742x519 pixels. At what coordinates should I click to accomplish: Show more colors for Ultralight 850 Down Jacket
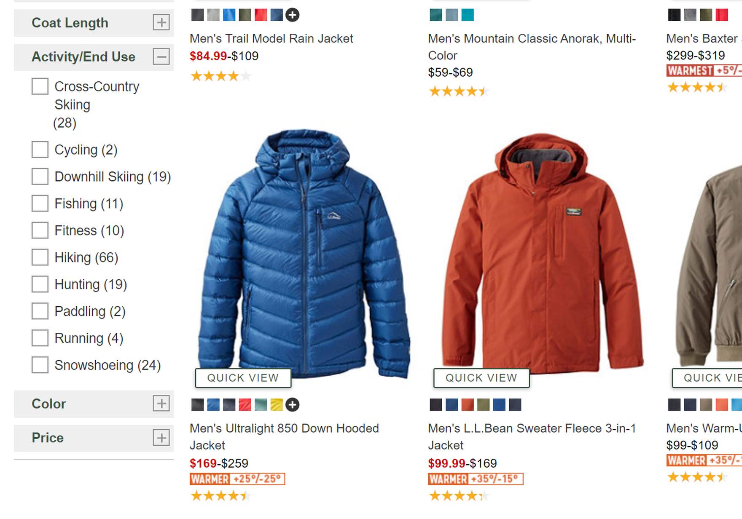pos(292,405)
